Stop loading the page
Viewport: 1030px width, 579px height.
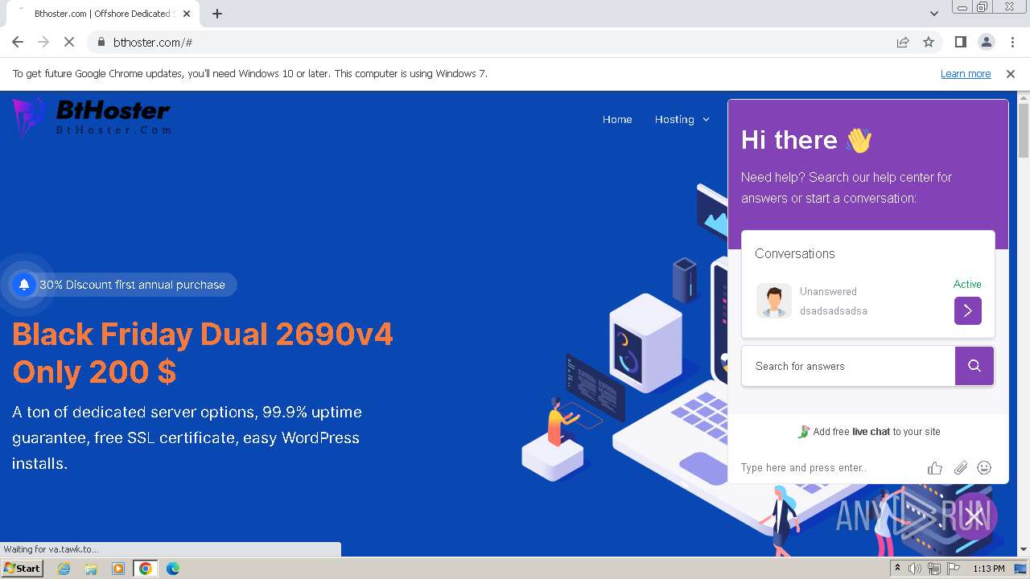click(x=69, y=42)
